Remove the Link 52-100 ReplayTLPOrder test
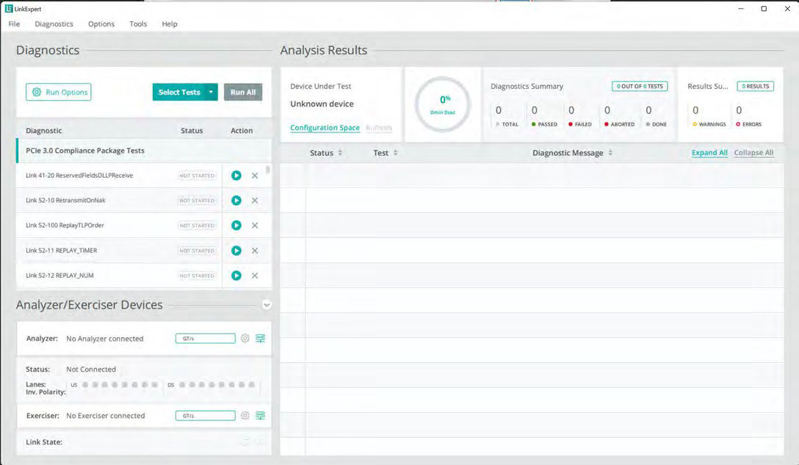This screenshot has width=799, height=465. (255, 226)
